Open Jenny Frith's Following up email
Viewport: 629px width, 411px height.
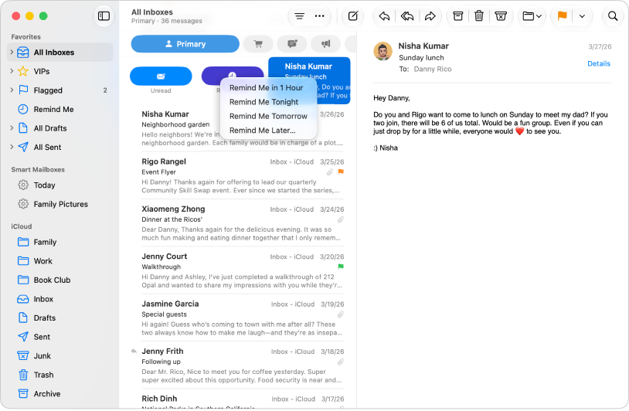[x=243, y=365]
